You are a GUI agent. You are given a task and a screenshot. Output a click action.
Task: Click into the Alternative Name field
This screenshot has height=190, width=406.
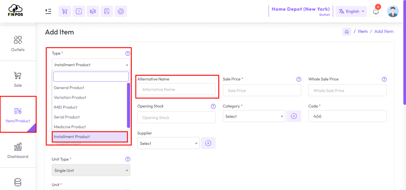pyautogui.click(x=176, y=89)
